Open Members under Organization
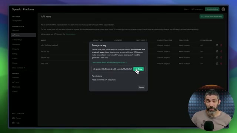This screenshot has width=237, height=133. click(x=16, y=44)
